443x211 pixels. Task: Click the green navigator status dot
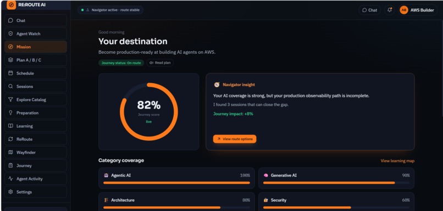pos(82,10)
